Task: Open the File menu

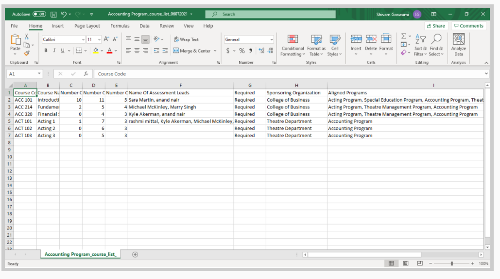Action: pyautogui.click(x=15, y=26)
